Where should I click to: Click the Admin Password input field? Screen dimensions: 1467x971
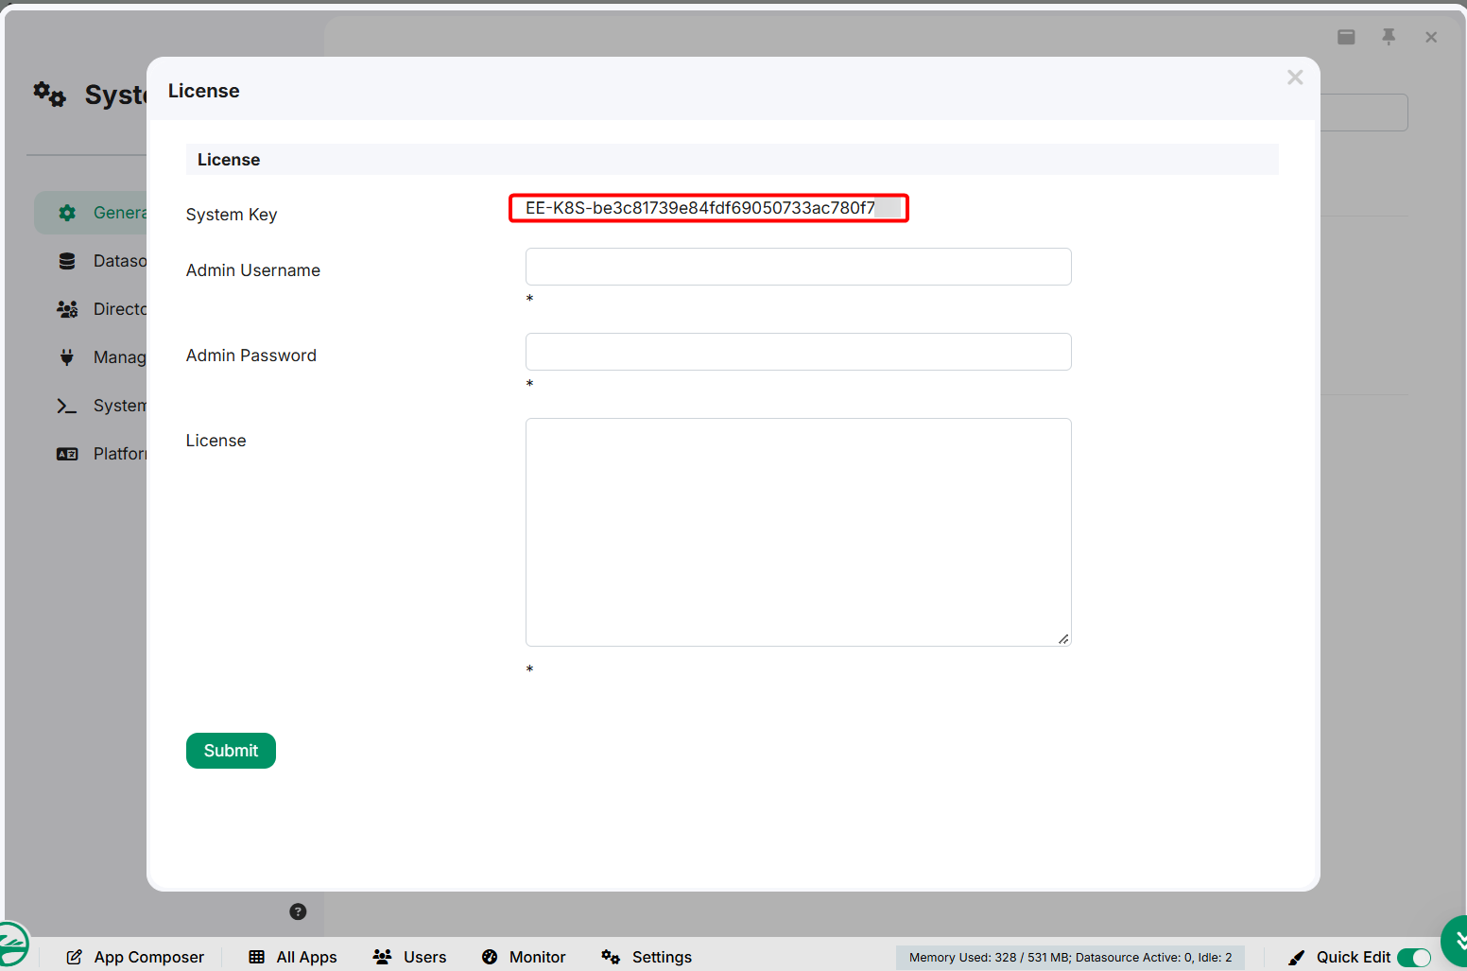pyautogui.click(x=799, y=352)
